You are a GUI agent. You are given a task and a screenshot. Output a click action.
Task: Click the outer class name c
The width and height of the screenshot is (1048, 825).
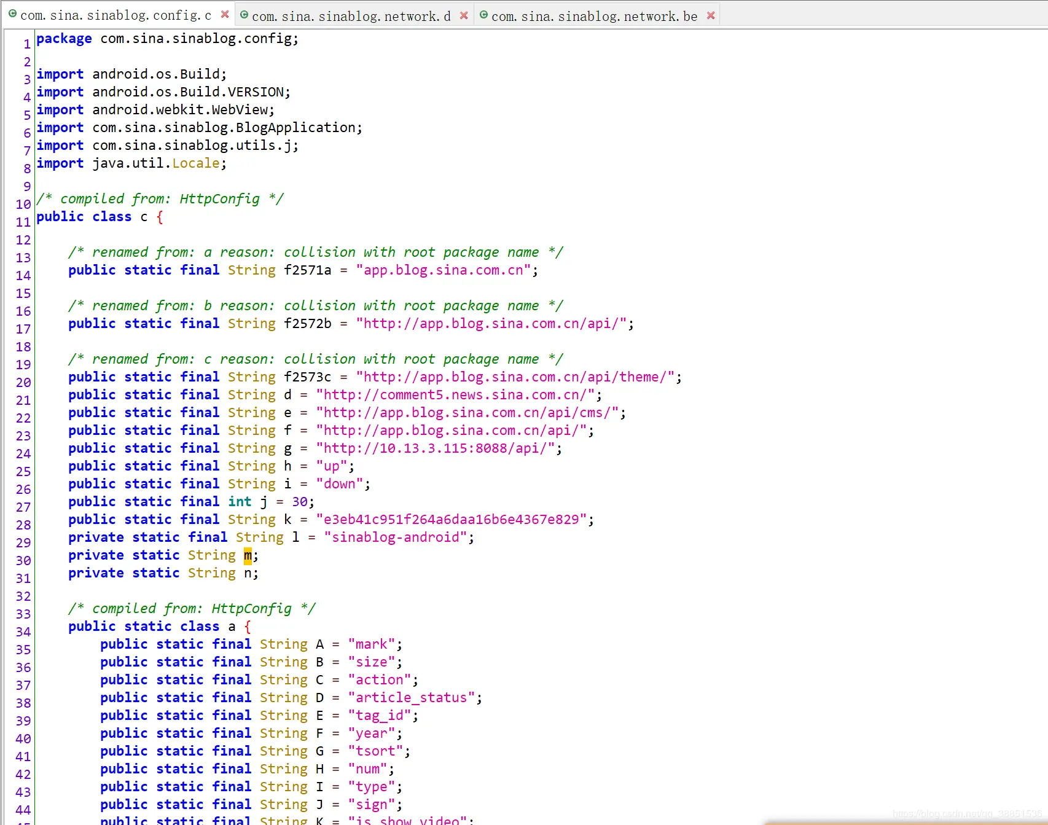tap(144, 217)
